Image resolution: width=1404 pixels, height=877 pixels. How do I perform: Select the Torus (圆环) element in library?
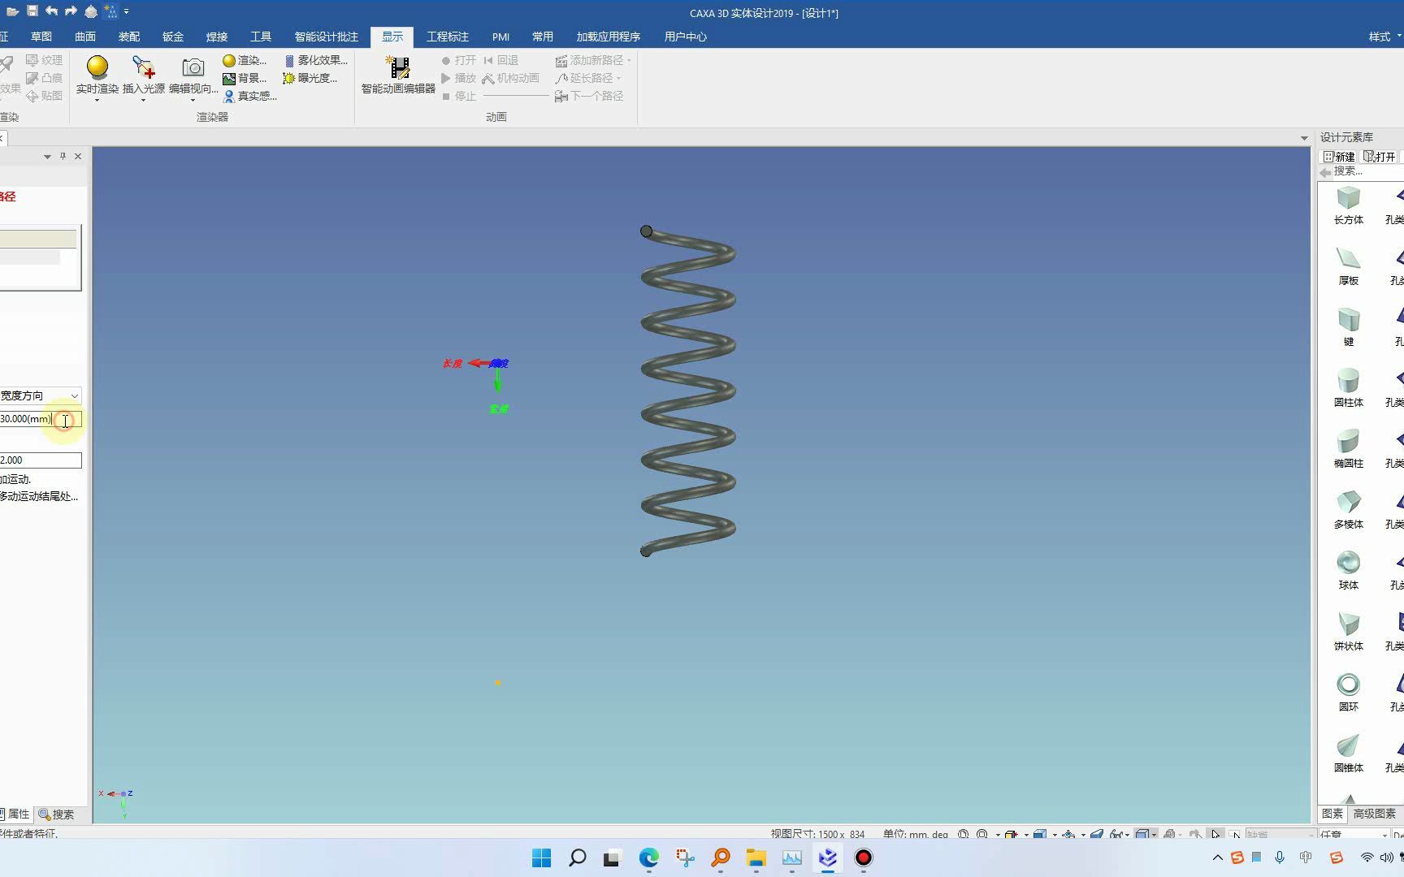coord(1348,692)
